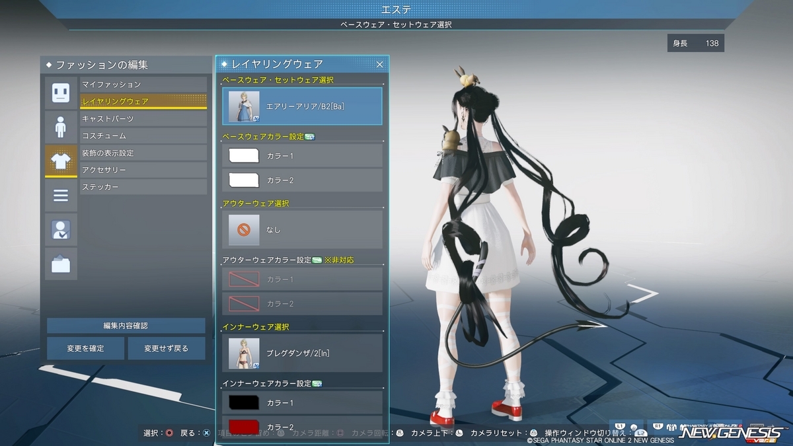This screenshot has width=793, height=446.
Task: Select マイファッション menu entry
Action: tap(143, 85)
